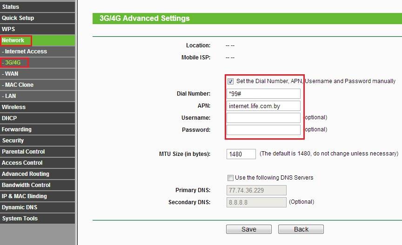Click the Mobile ISP label
The height and width of the screenshot is (245, 402).
(196, 58)
